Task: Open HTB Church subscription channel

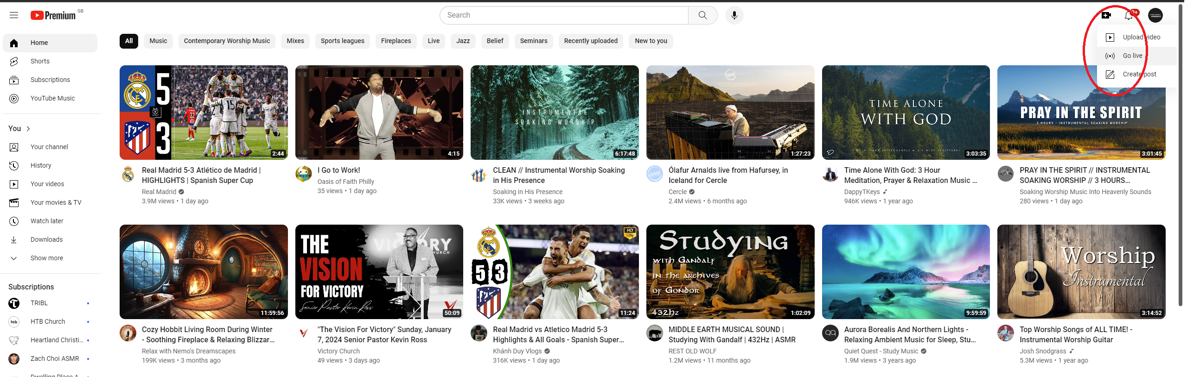Action: [50, 321]
